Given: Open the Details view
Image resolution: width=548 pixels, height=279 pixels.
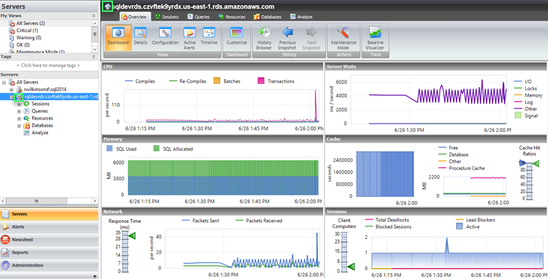Looking at the screenshot, I should (x=140, y=37).
